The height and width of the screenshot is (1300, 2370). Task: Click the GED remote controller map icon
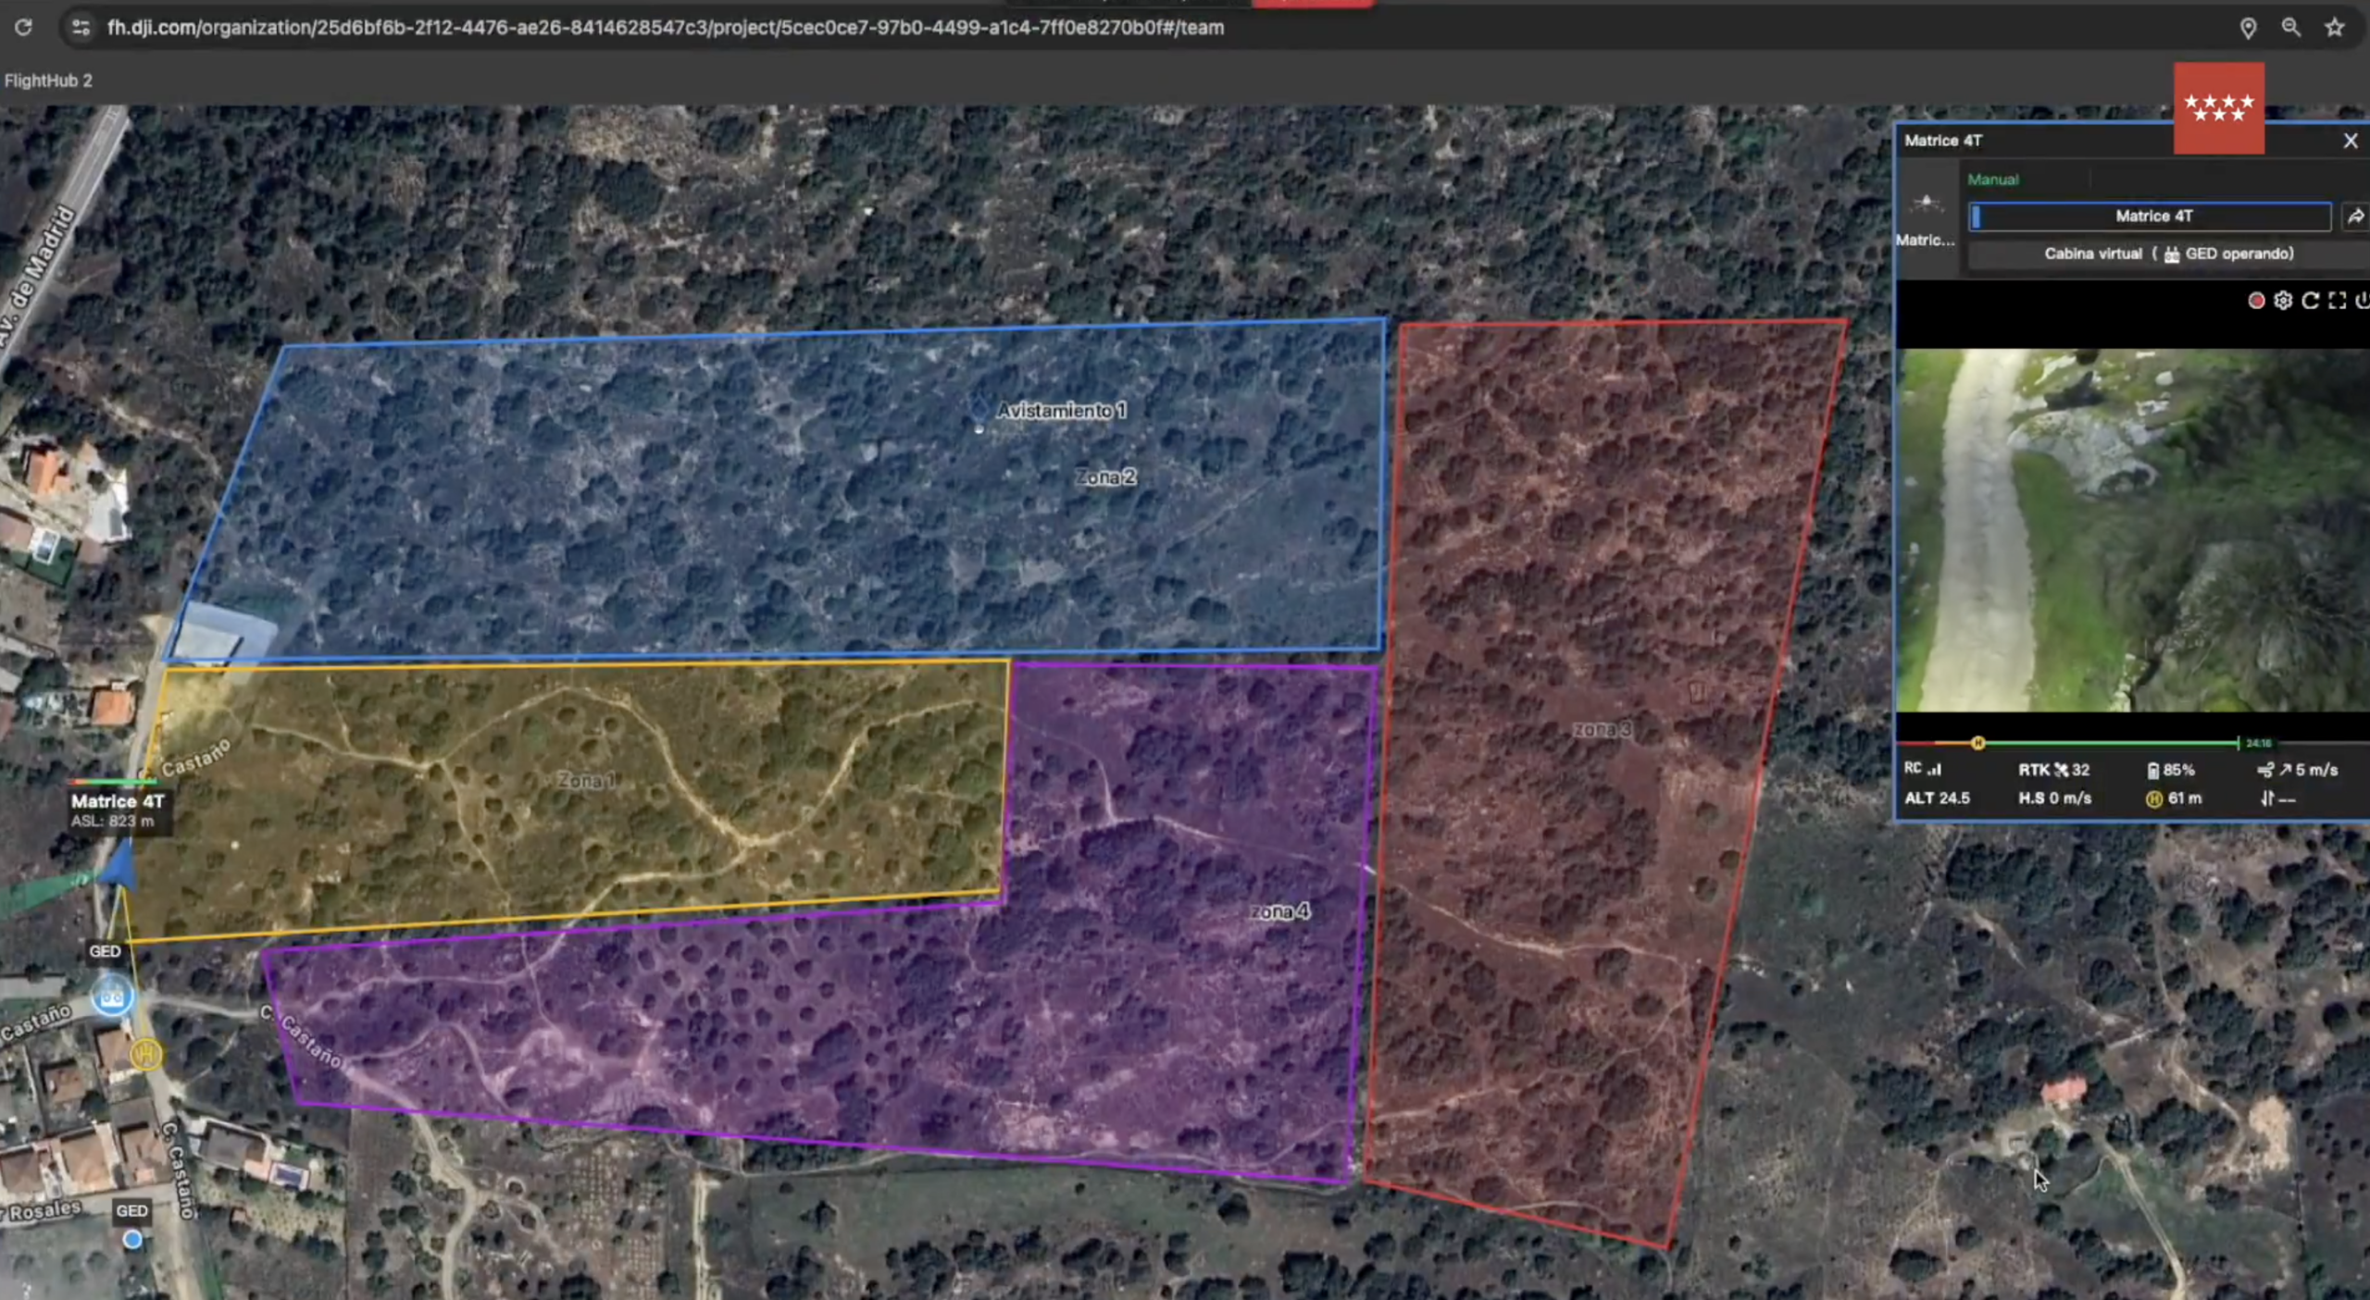[112, 997]
